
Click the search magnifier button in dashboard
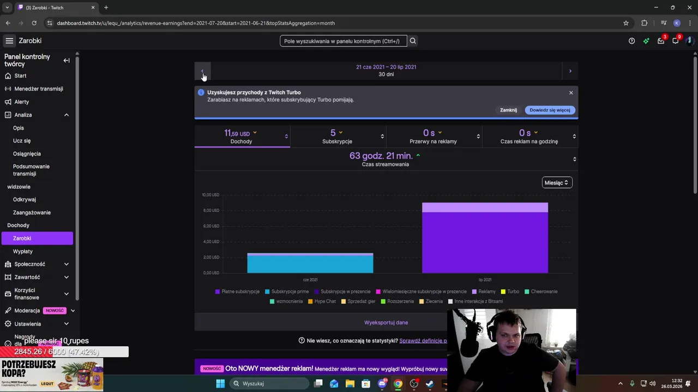point(413,41)
